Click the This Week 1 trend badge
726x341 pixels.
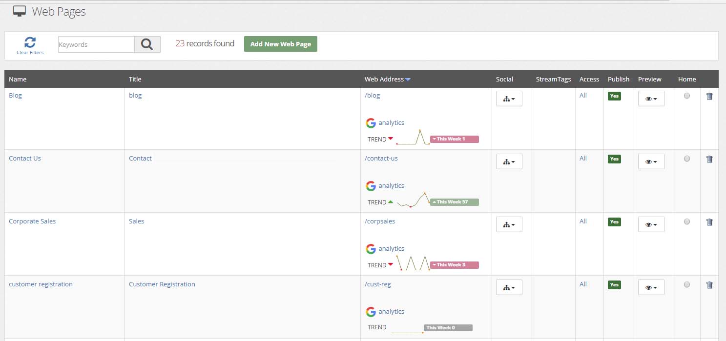[x=455, y=139]
